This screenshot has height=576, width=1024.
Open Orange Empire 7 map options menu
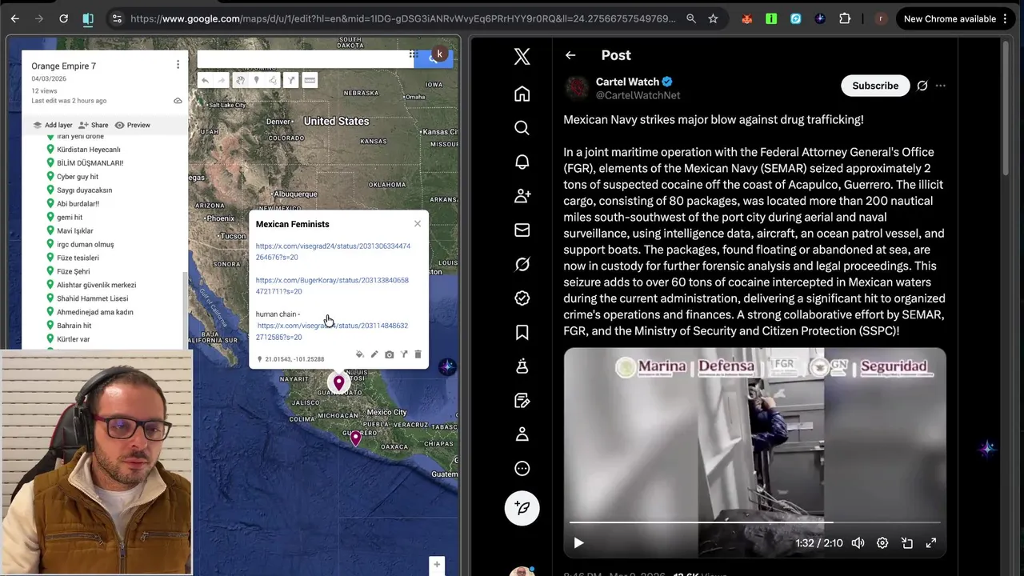(178, 65)
